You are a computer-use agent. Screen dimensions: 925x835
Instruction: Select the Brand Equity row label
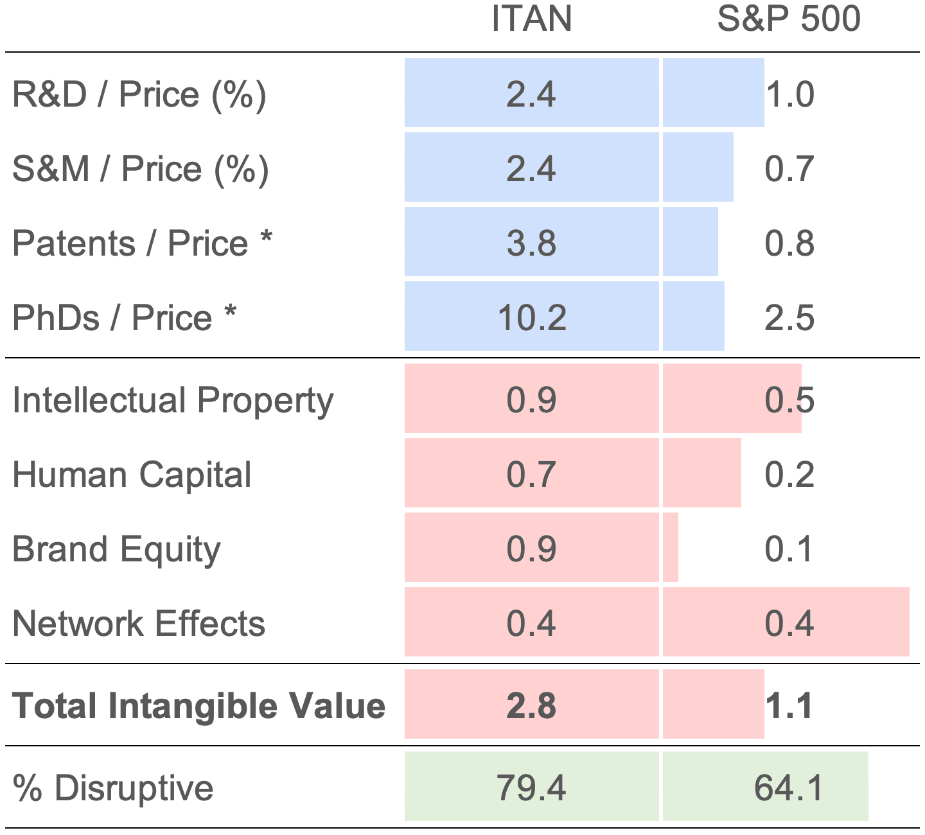[x=116, y=550]
